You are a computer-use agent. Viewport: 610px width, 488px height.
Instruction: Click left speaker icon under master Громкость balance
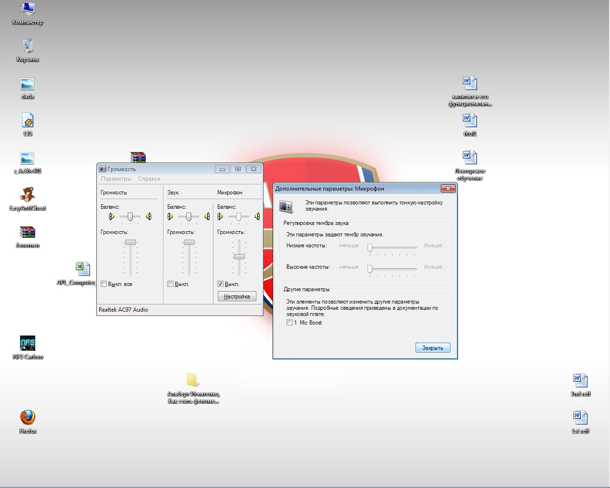[x=112, y=216]
